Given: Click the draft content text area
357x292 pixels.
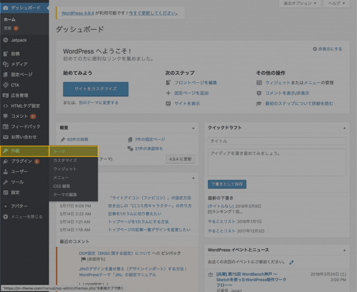Looking at the screenshot, I should tap(277, 163).
